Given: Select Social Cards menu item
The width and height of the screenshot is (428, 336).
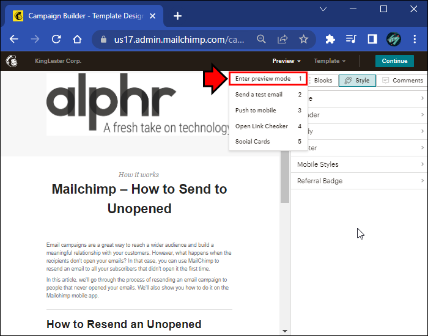Looking at the screenshot, I should click(268, 141).
